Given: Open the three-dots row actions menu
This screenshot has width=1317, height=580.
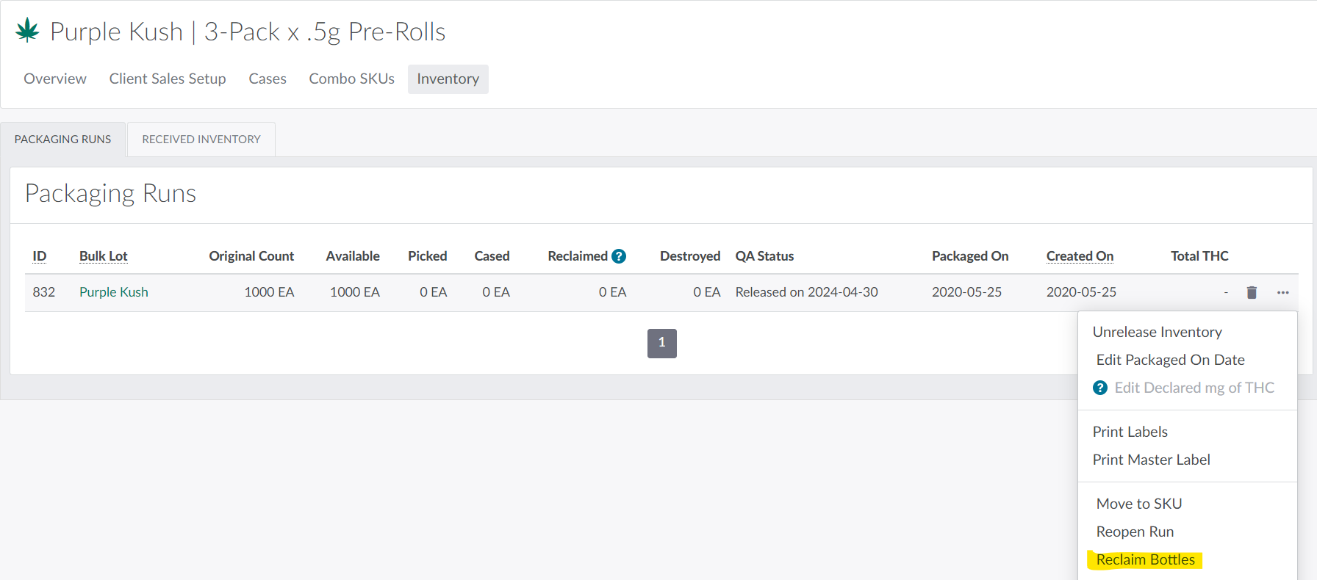Looking at the screenshot, I should click(x=1282, y=292).
